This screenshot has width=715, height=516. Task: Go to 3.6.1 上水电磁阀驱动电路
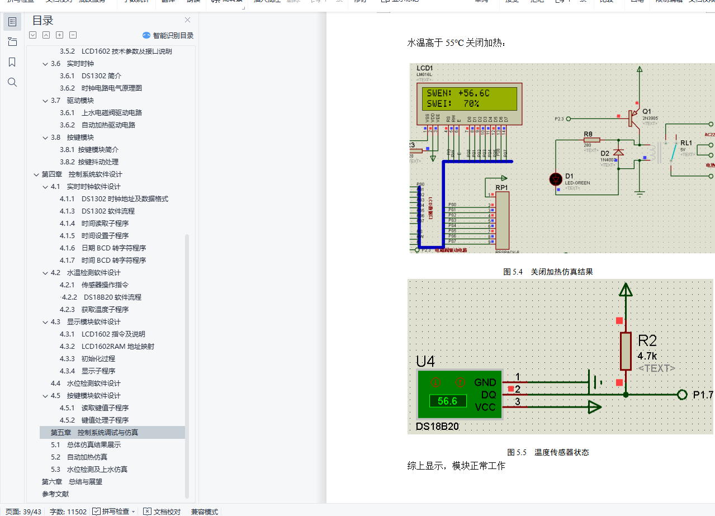tap(101, 113)
